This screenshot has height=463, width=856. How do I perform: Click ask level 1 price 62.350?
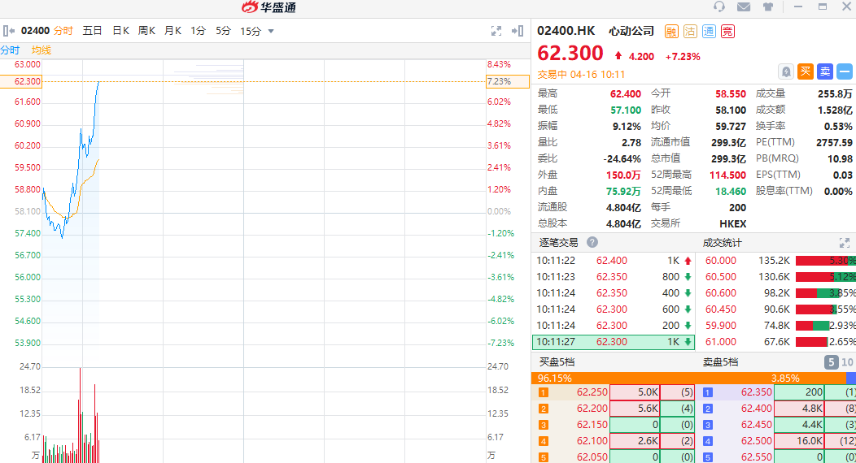click(x=756, y=392)
